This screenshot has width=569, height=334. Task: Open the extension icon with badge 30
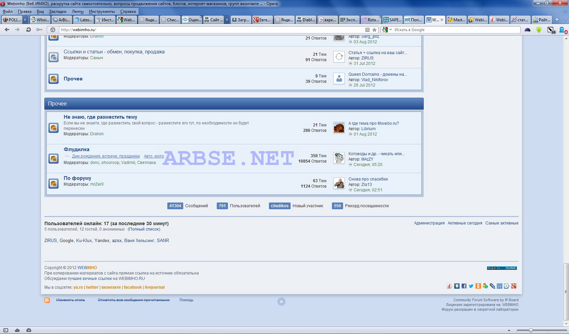click(551, 30)
